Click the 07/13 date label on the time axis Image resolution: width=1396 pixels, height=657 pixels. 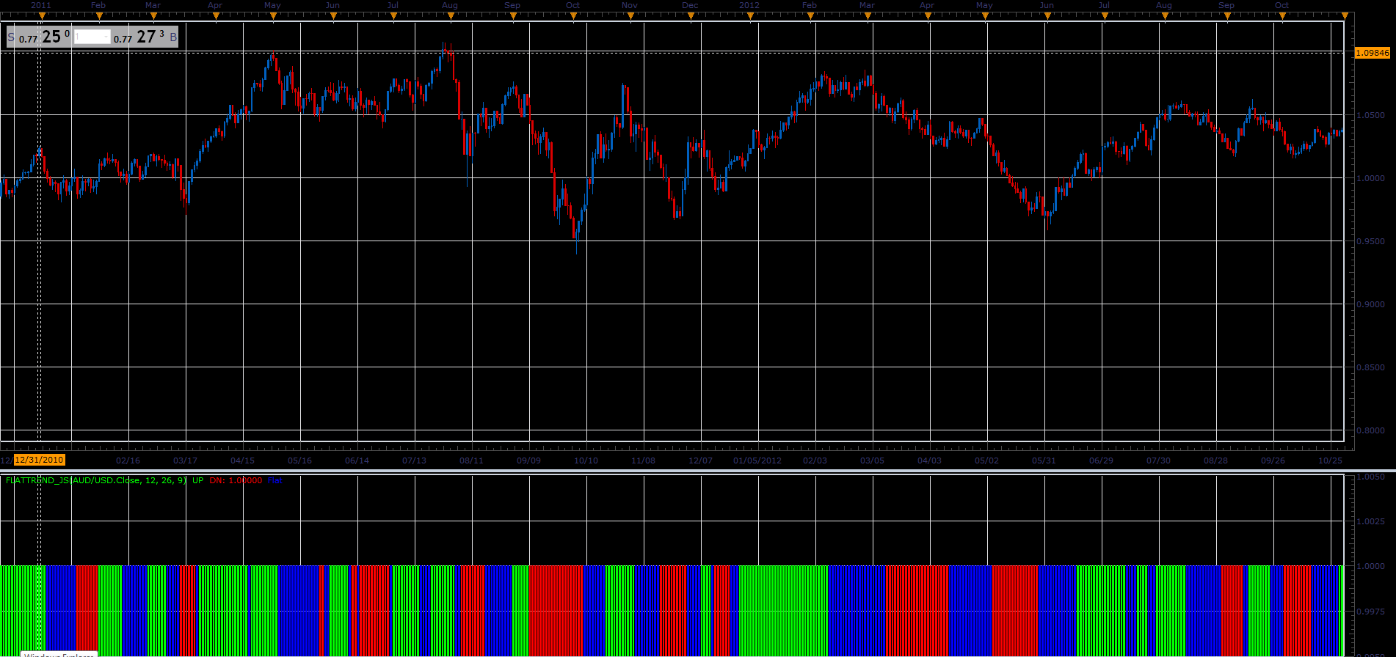click(x=414, y=460)
